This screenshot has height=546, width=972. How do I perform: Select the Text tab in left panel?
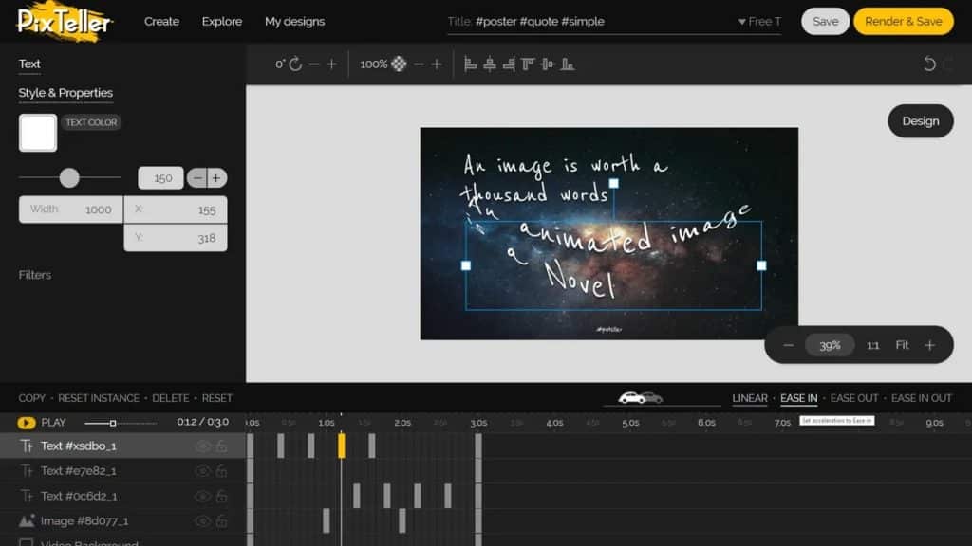point(29,64)
